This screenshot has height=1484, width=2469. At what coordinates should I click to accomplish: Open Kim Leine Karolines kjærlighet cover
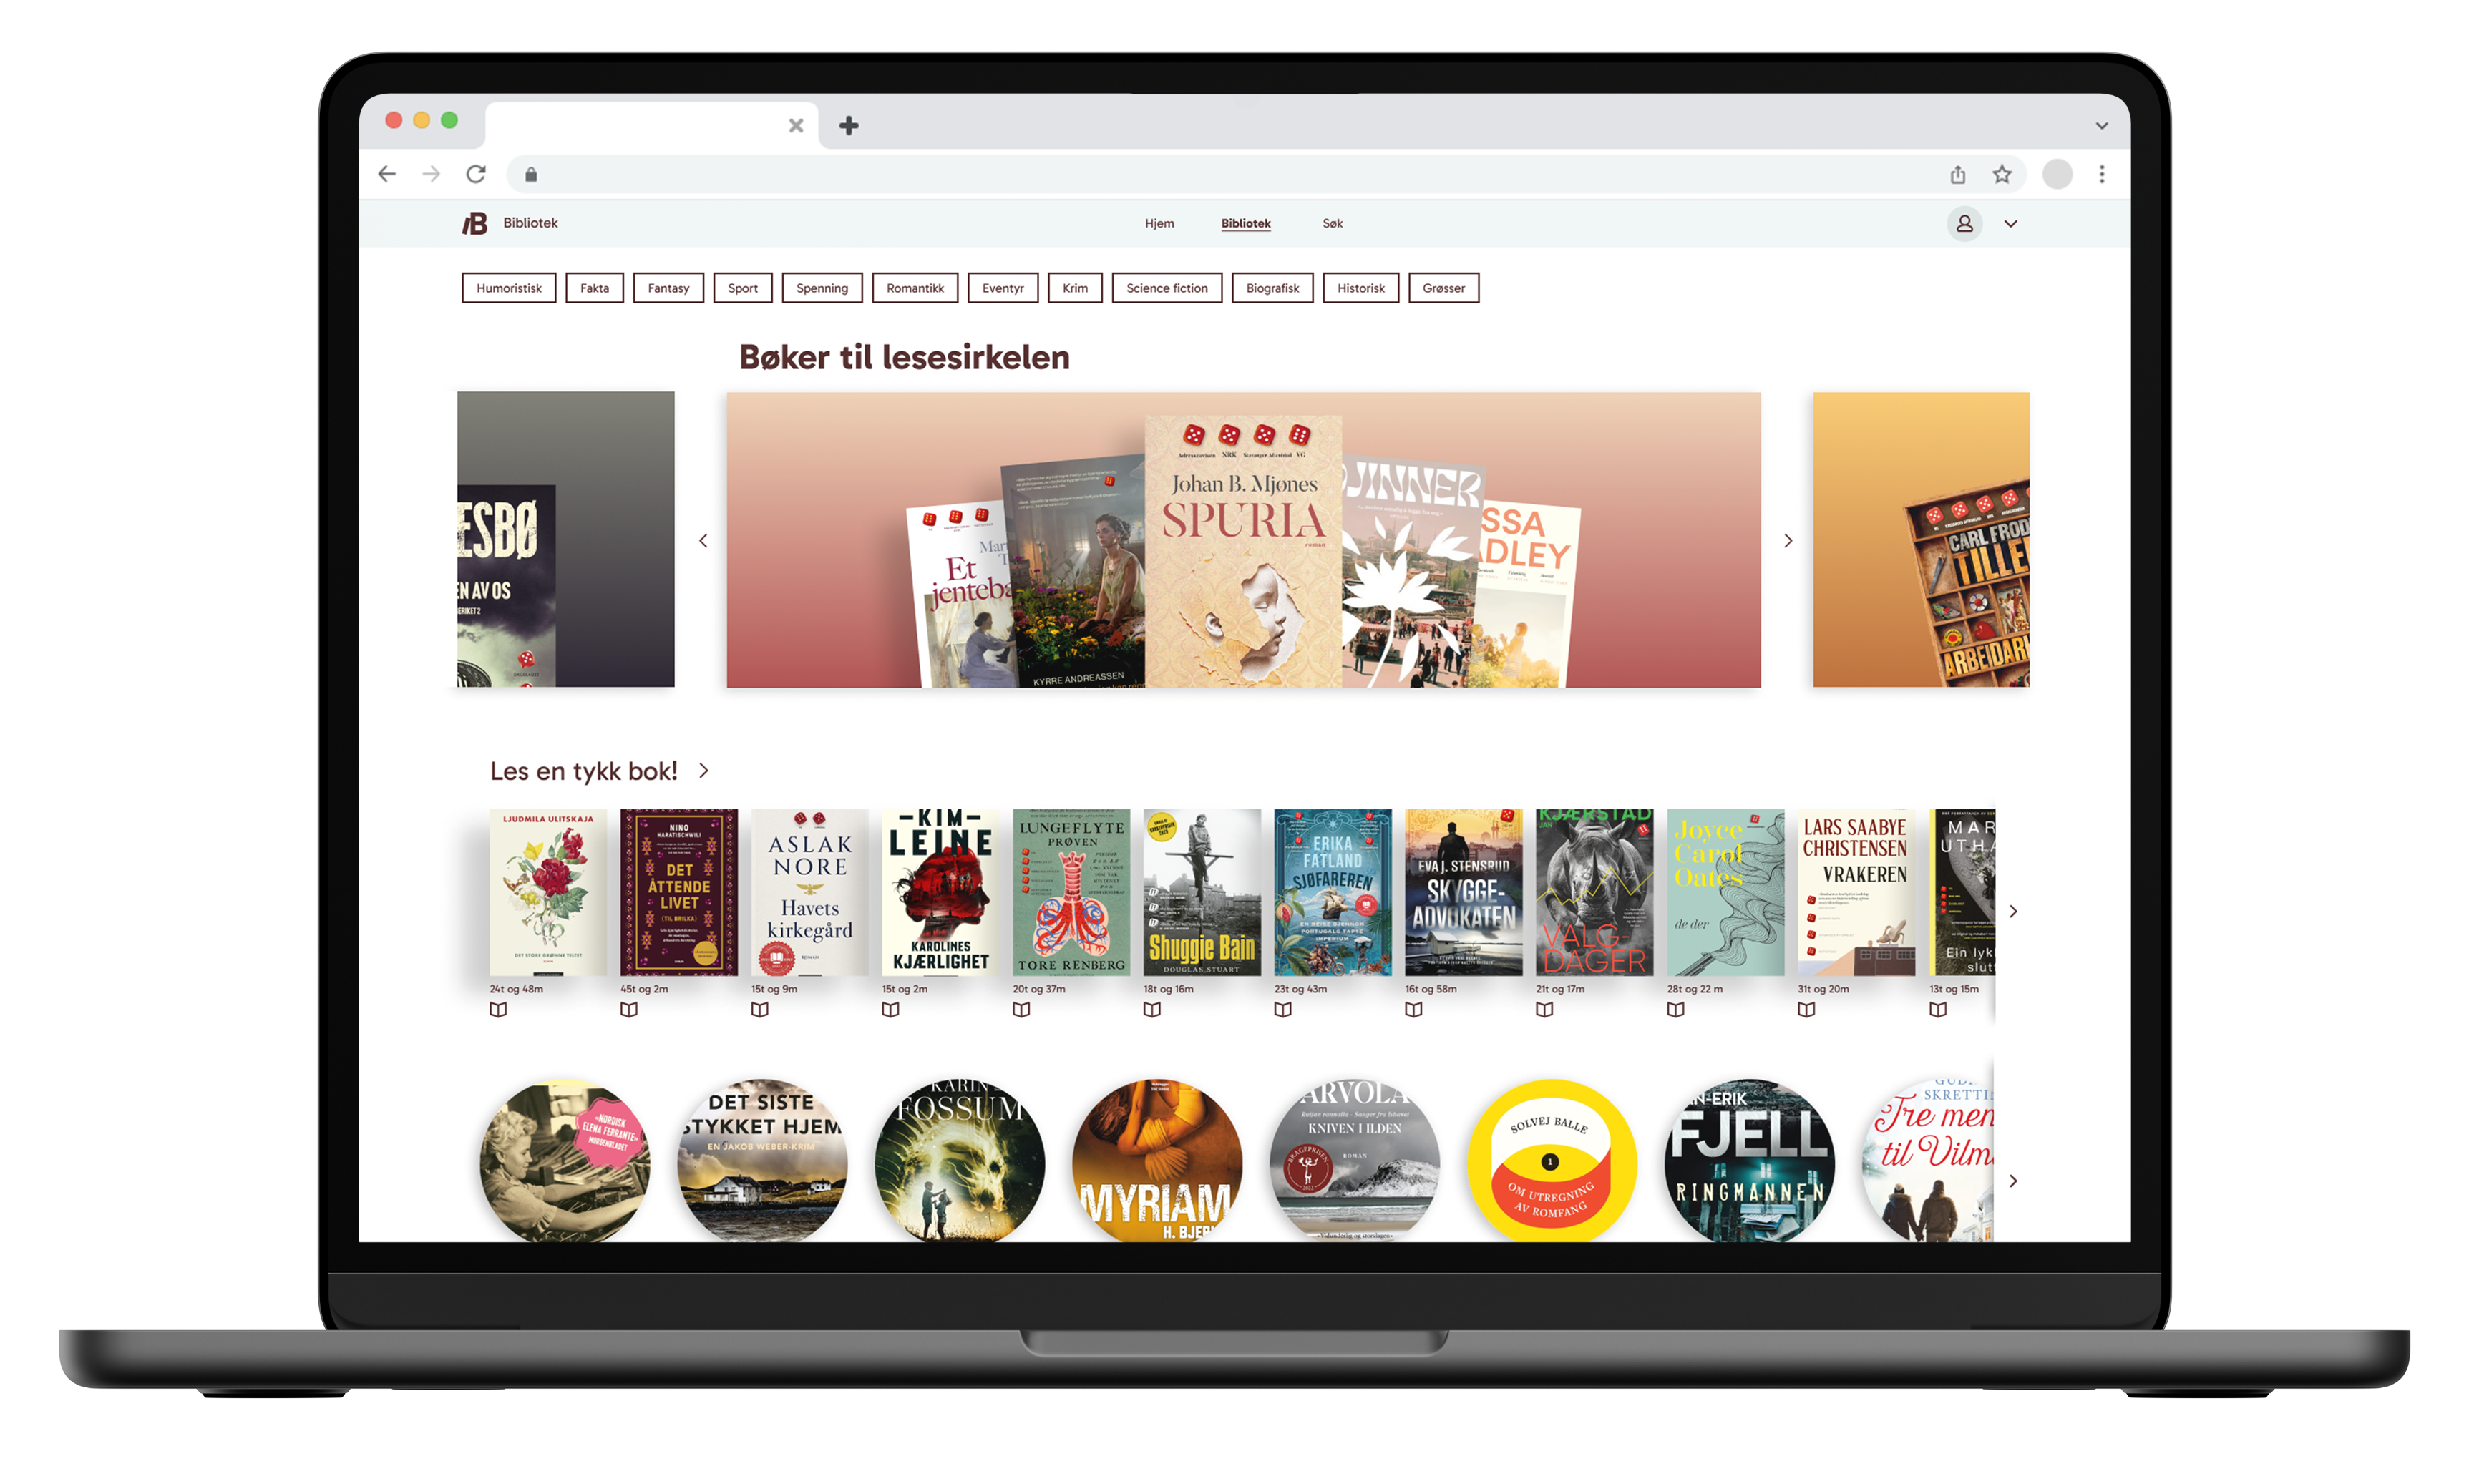940,891
